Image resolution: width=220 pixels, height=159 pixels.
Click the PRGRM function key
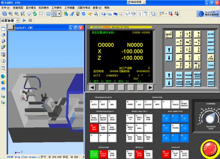point(188,75)
